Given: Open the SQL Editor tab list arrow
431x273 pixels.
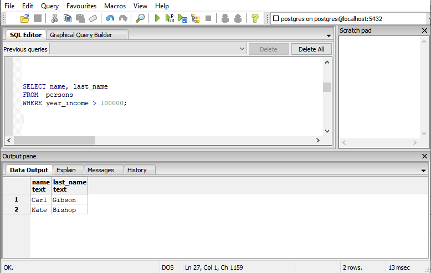Looking at the screenshot, I should pyautogui.click(x=329, y=35).
